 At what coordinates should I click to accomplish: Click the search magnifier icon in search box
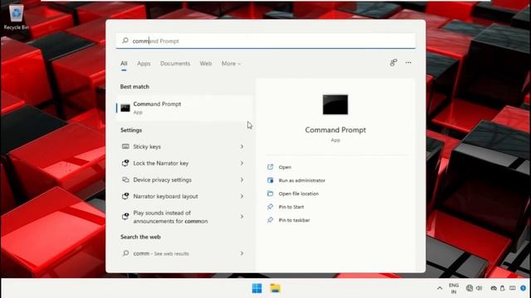pos(125,41)
